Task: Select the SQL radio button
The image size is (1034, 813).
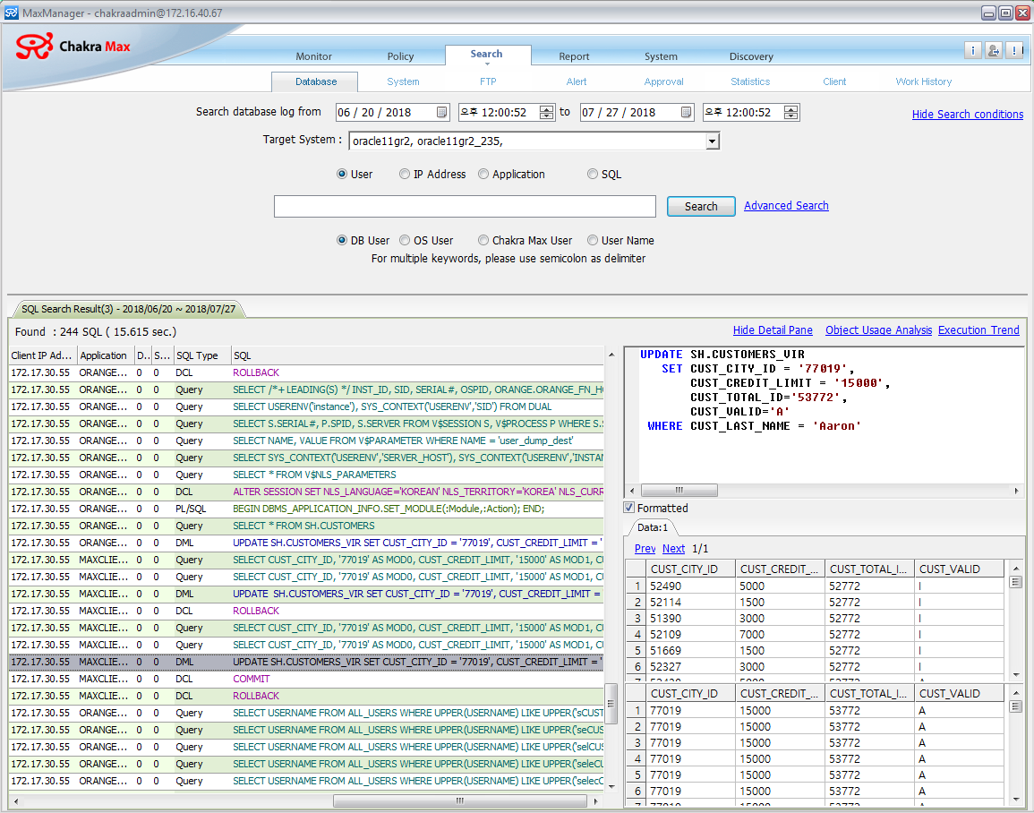Action: 592,174
